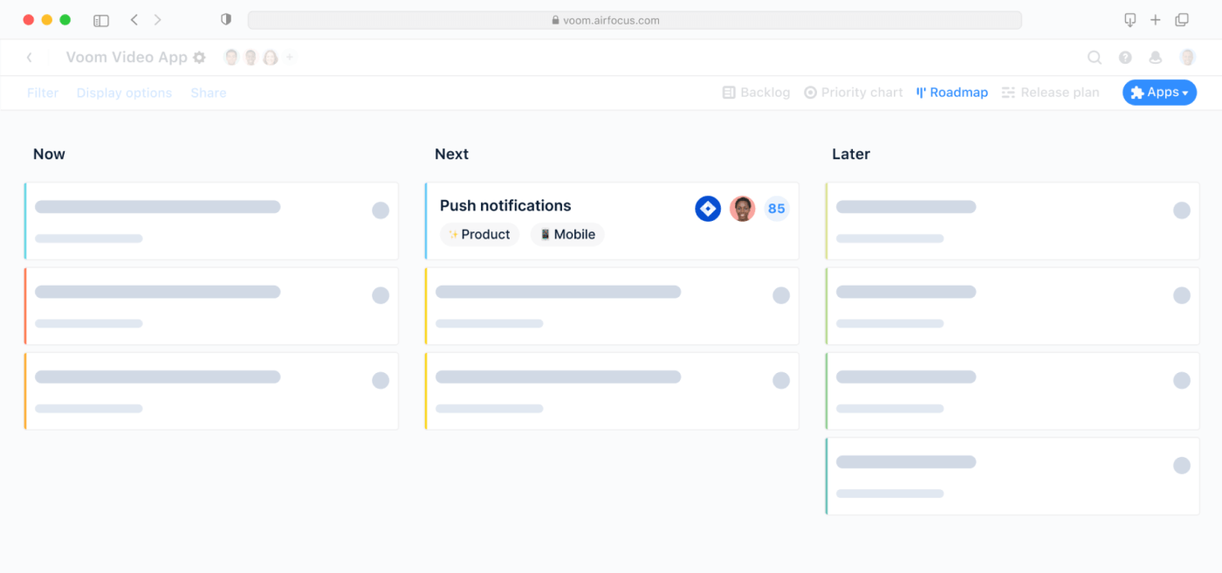Switch to the Backlog view
The height and width of the screenshot is (573, 1222).
765,92
